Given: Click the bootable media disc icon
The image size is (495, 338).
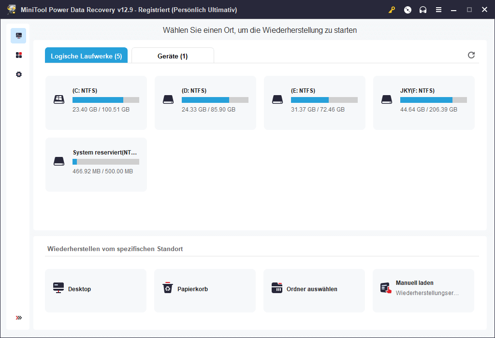Looking at the screenshot, I should click(x=408, y=10).
